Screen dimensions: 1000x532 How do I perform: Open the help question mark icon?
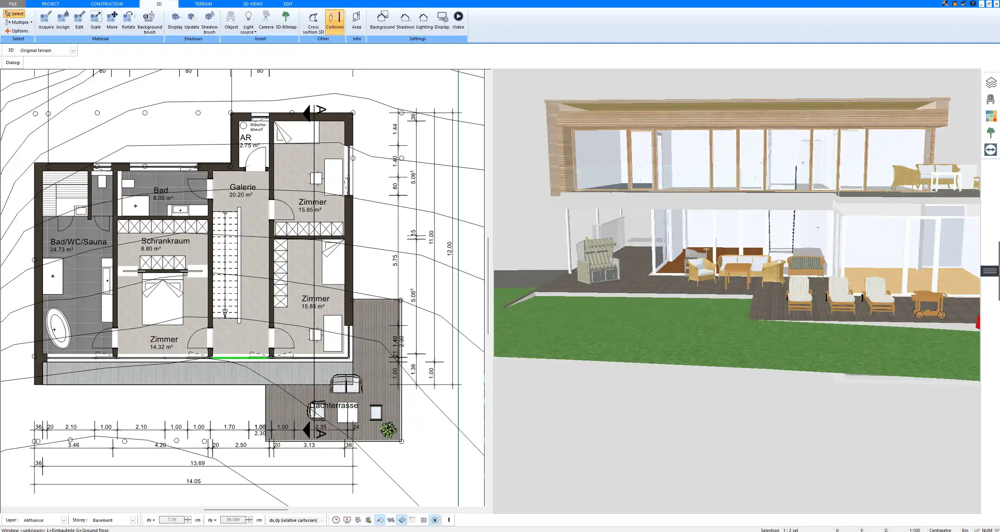pyautogui.click(x=973, y=4)
